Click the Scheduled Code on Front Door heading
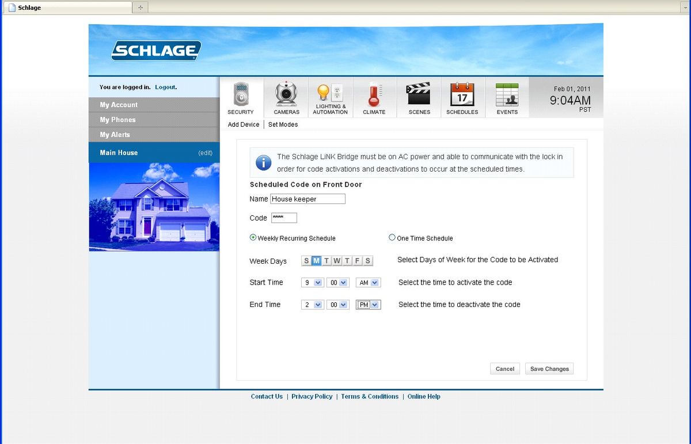 pyautogui.click(x=306, y=184)
